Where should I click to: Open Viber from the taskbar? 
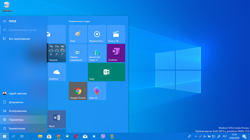pyautogui.click(x=103, y=136)
